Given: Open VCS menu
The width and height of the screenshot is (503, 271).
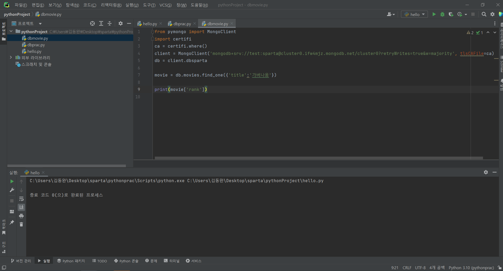Looking at the screenshot, I should click(165, 5).
